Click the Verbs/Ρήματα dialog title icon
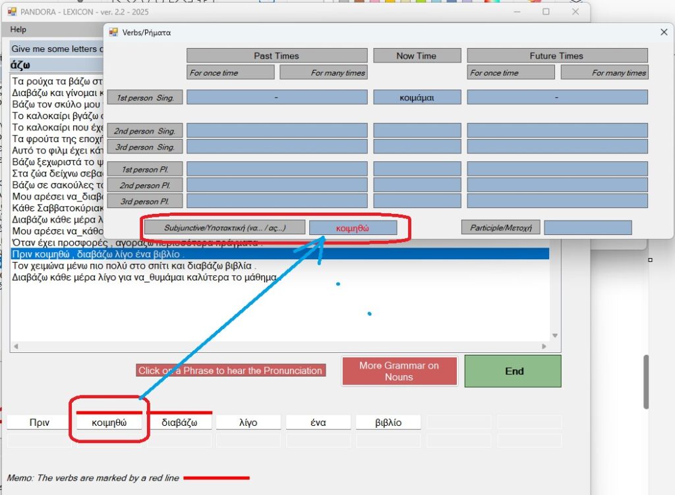Viewport: 675px width, 495px height. (113, 32)
